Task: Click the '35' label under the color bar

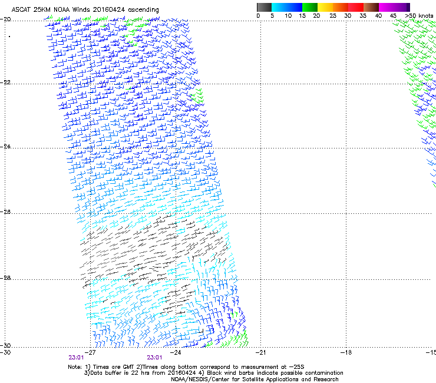Action: pos(363,16)
